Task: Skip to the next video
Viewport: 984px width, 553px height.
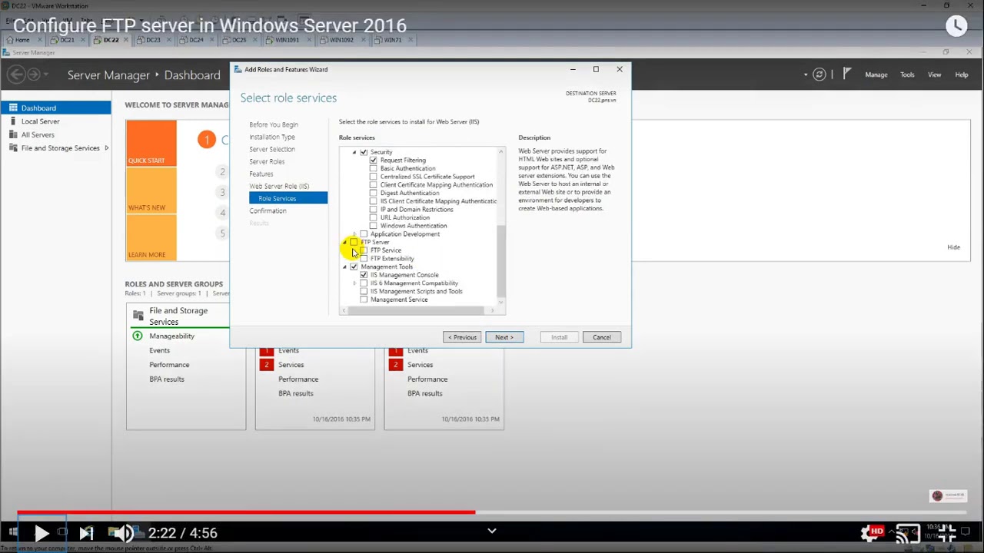Action: (x=86, y=533)
